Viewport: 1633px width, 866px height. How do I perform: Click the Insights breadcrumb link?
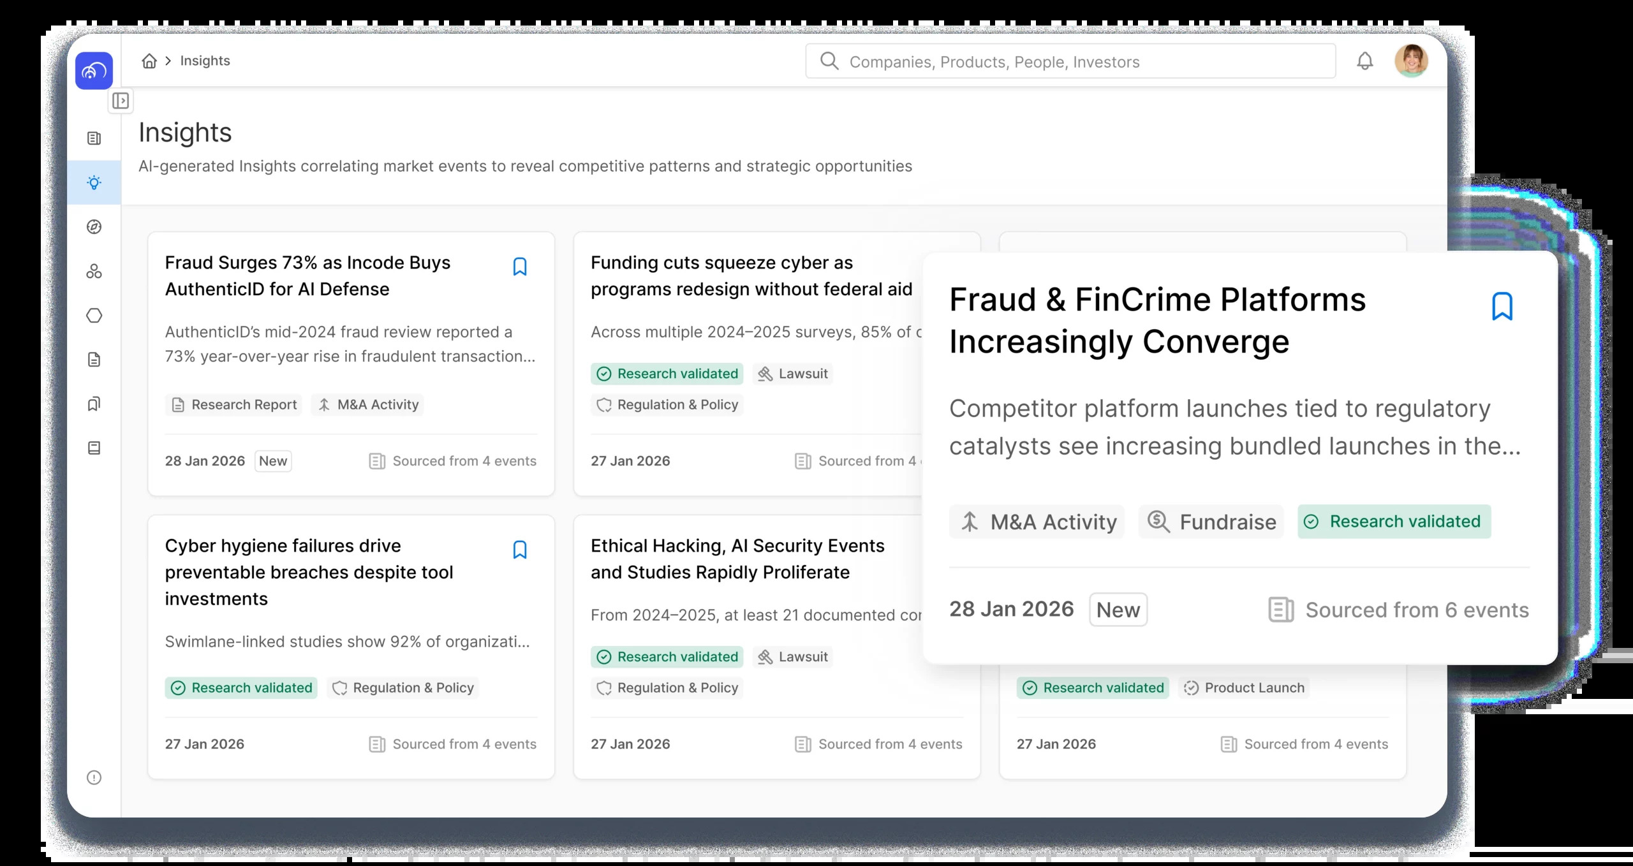(205, 61)
